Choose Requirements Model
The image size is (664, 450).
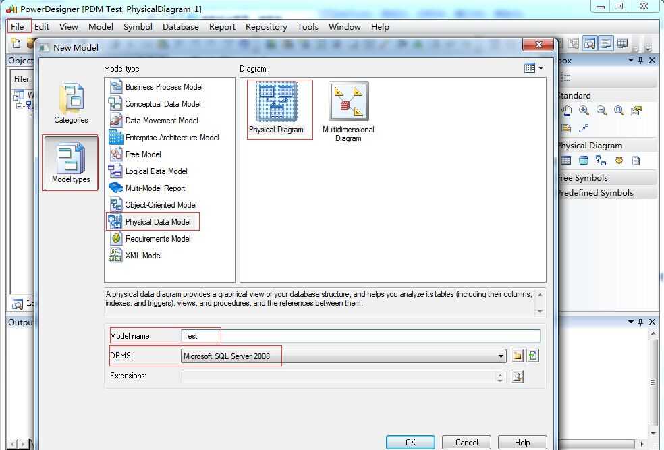click(x=150, y=239)
